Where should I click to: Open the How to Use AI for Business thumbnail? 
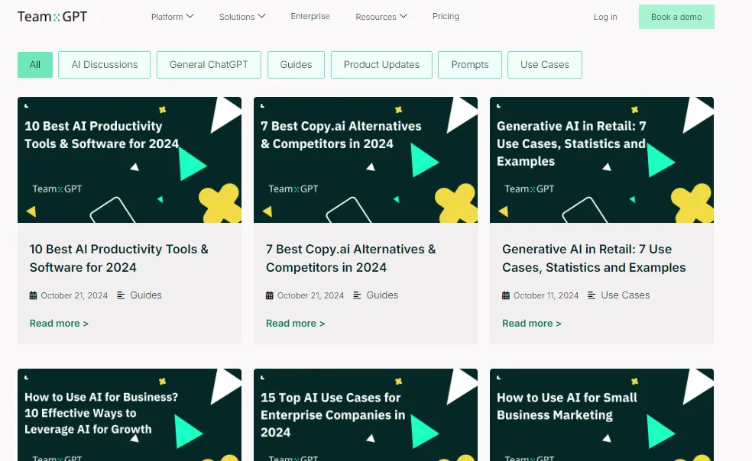[129, 415]
